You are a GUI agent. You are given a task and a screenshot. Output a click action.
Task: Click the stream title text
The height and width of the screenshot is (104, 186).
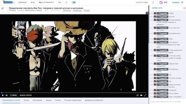pyautogui.click(x=46, y=8)
